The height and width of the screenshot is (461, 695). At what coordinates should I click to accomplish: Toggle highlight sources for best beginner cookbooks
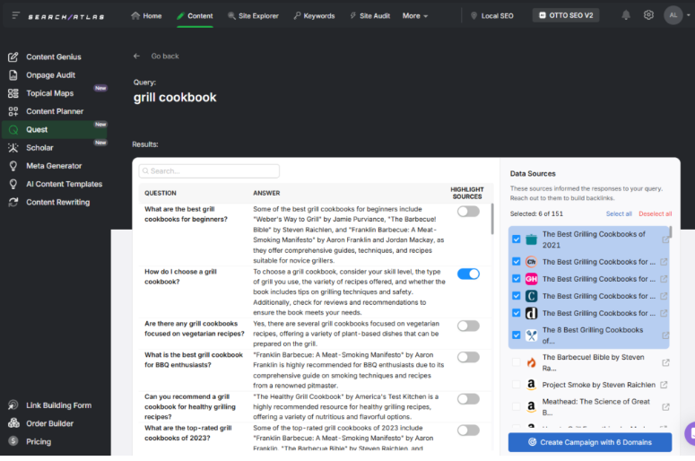tap(468, 212)
